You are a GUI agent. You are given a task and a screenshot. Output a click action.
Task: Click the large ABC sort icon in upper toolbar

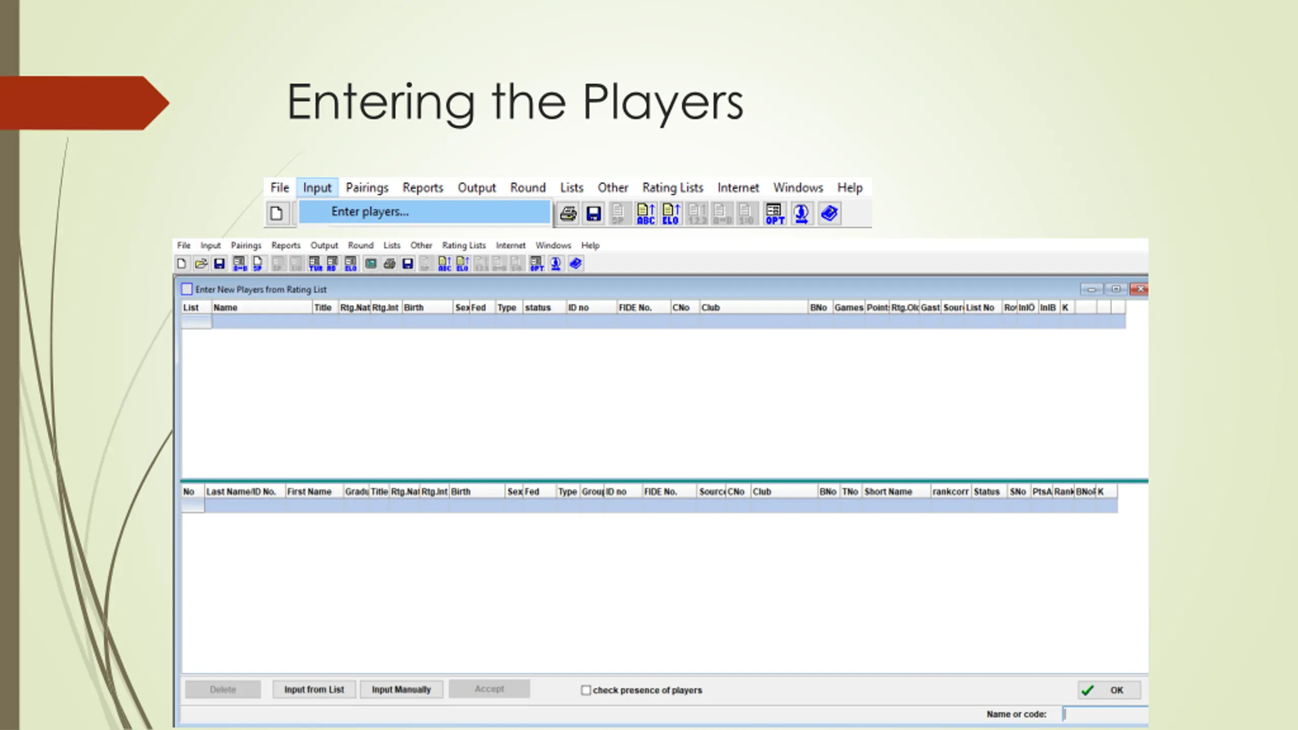point(645,213)
